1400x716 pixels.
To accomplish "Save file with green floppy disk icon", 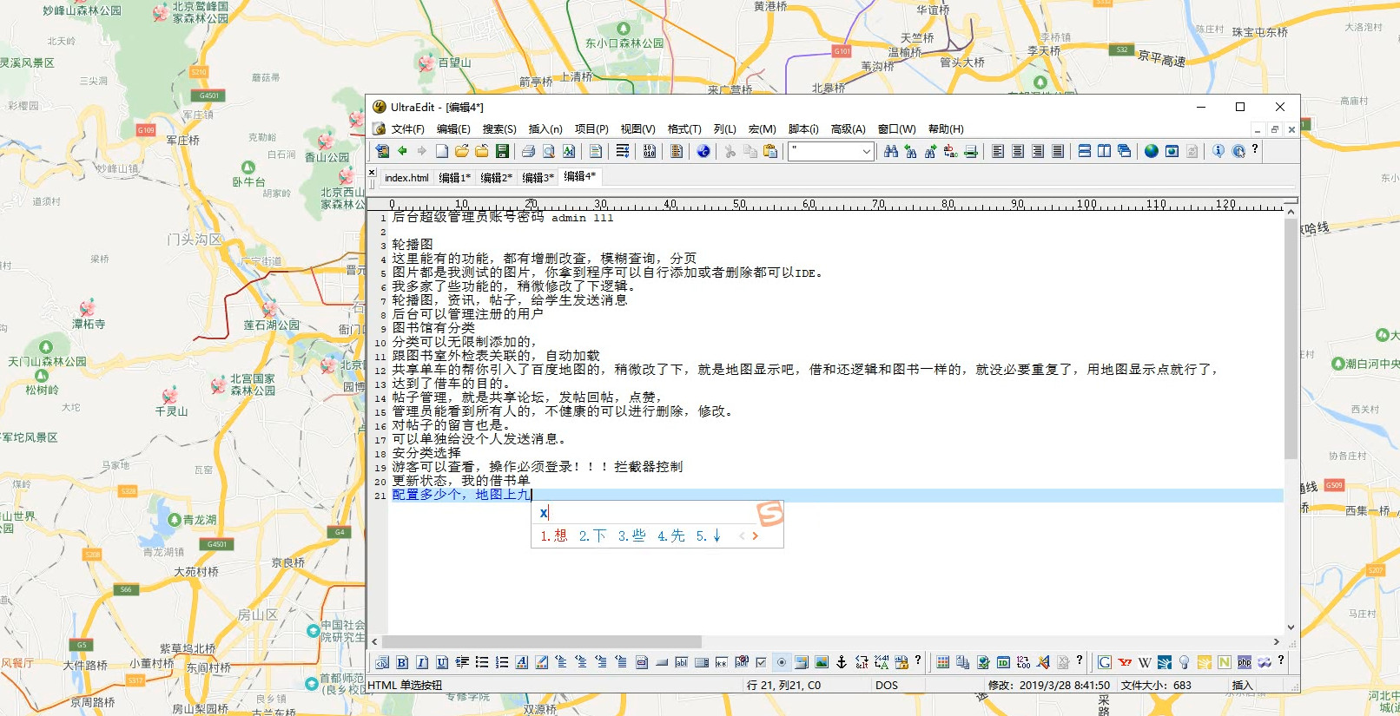I will [502, 151].
